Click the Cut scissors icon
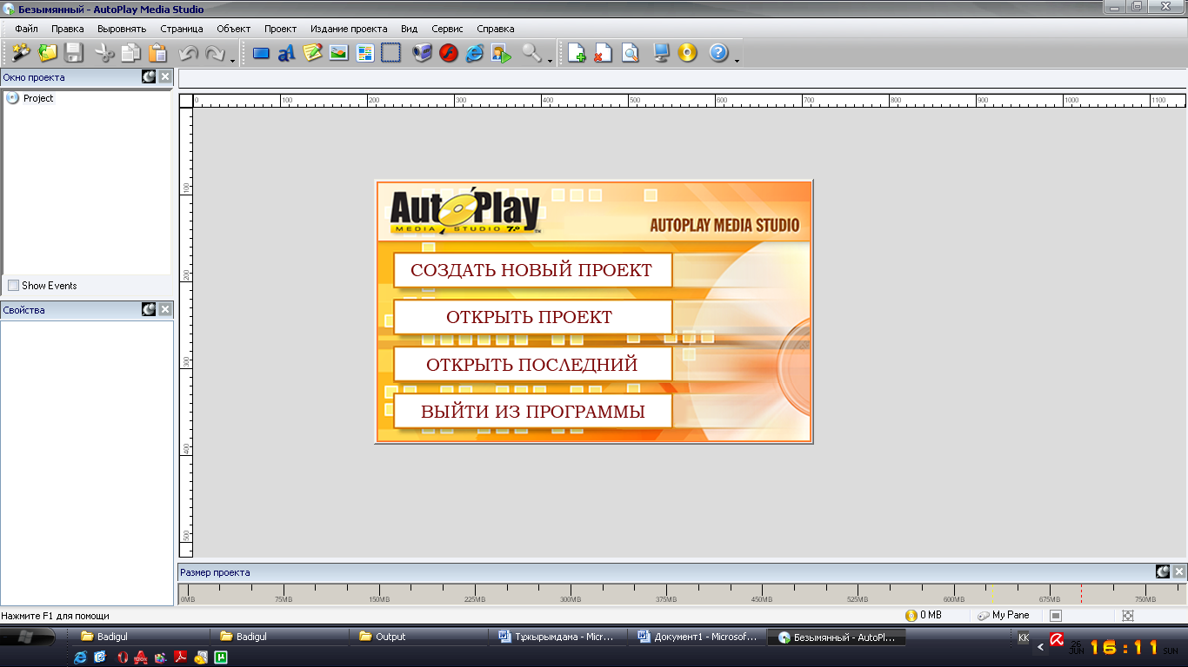 click(105, 53)
